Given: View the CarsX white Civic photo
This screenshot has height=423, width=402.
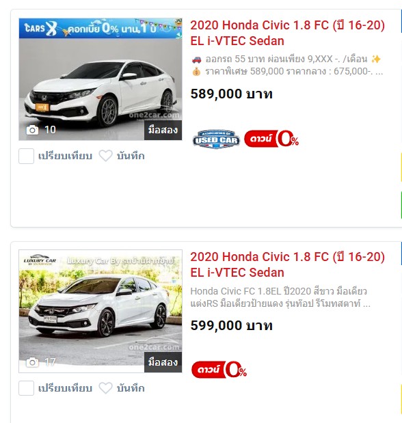Looking at the screenshot, I should (x=100, y=89).
